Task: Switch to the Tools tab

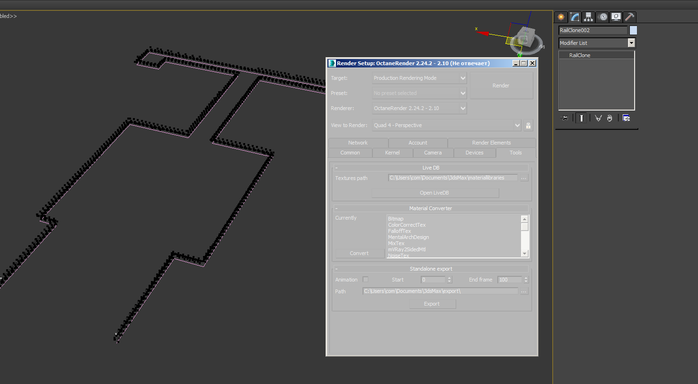Action: [516, 153]
